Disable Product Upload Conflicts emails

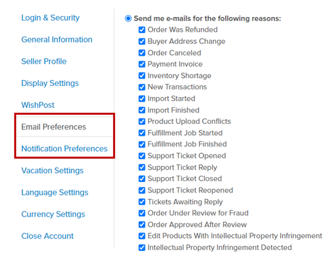(x=142, y=122)
